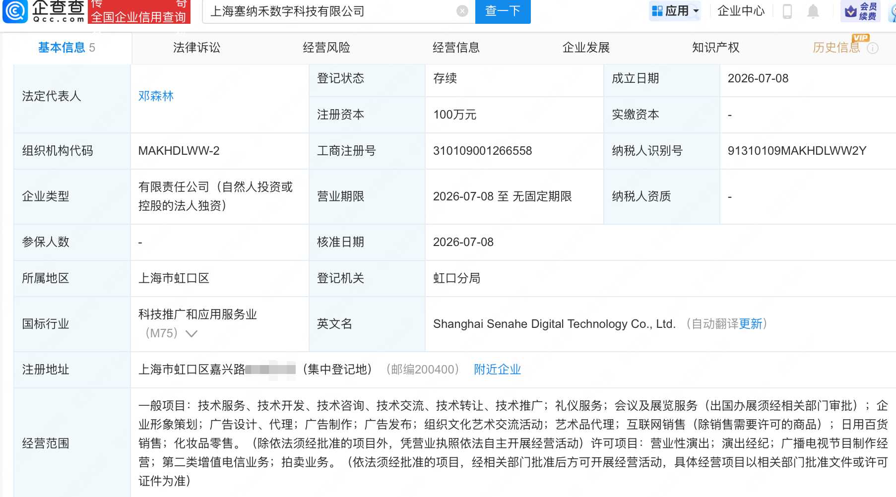Screen dimensions: 896x497
Task: Open the 法律诉讼 tab
Action: pos(196,48)
